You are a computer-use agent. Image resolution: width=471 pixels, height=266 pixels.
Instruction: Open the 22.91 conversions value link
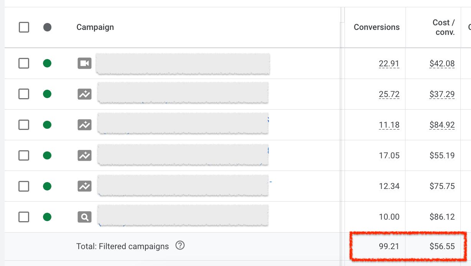(x=389, y=63)
